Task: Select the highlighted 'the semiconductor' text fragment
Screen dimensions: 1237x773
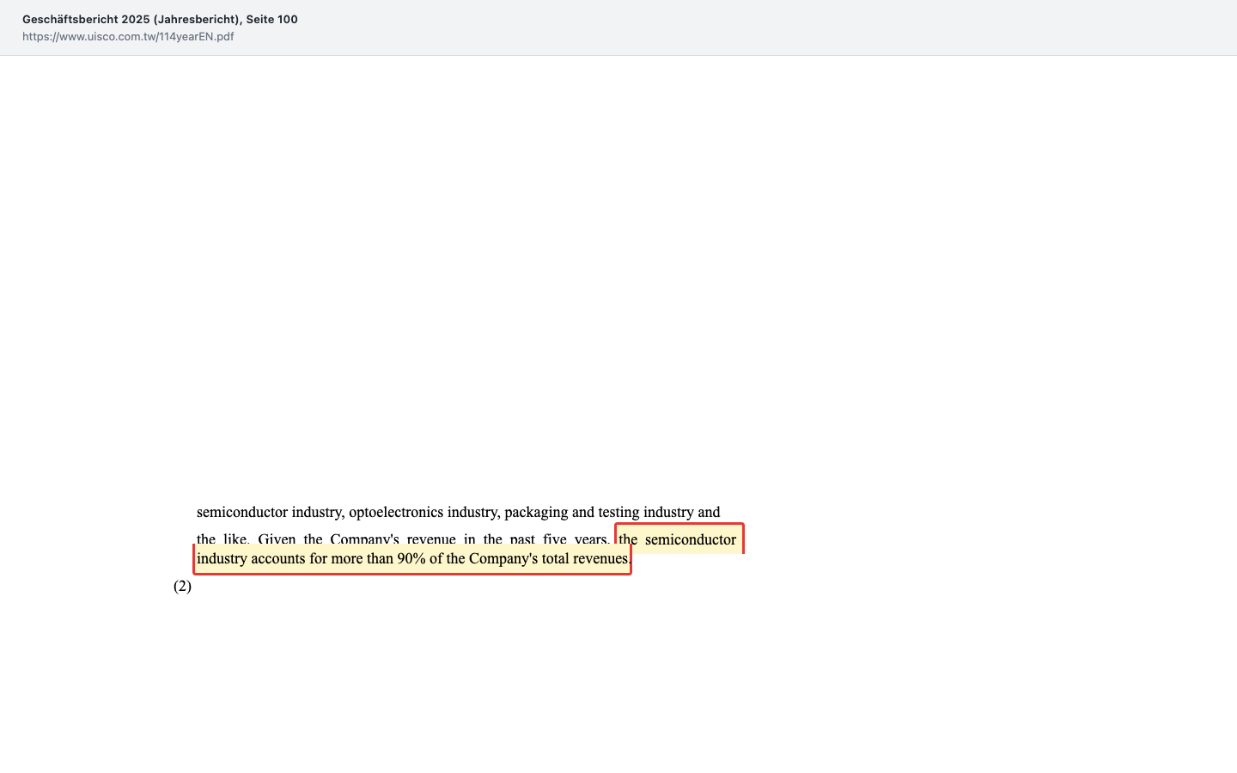Action: click(677, 539)
